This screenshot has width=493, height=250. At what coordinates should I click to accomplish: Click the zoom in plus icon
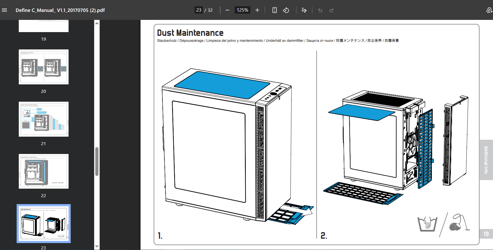coord(257,10)
